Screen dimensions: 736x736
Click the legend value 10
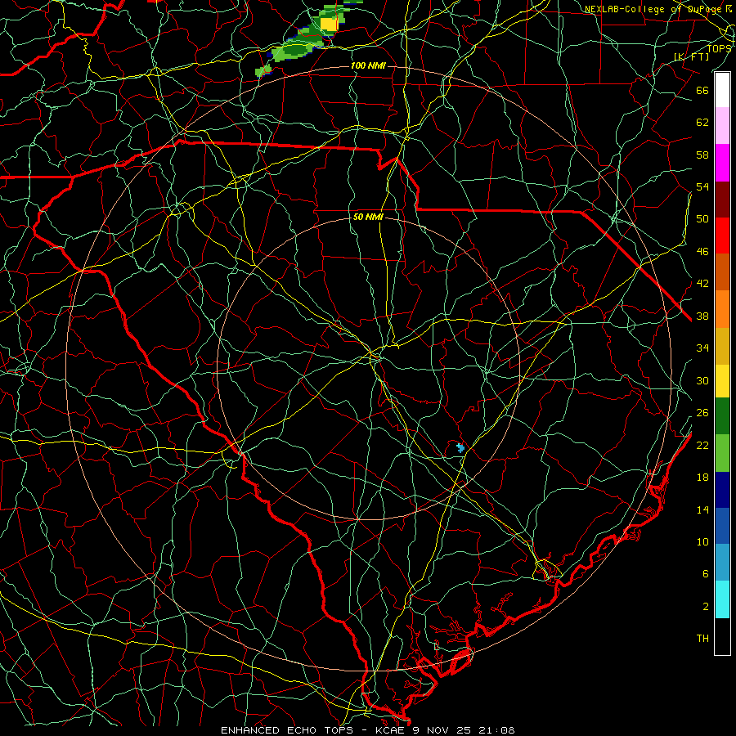click(702, 541)
